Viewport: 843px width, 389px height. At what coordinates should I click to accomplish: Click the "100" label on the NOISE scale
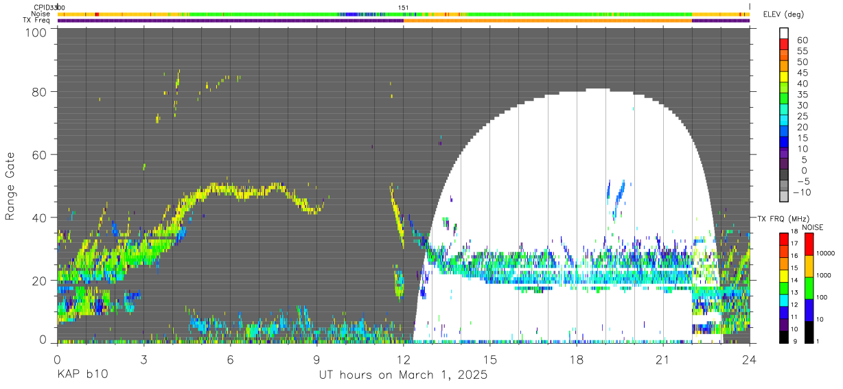[x=821, y=297]
